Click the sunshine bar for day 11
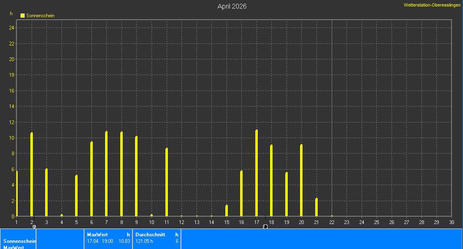The image size is (463, 249). (x=167, y=182)
